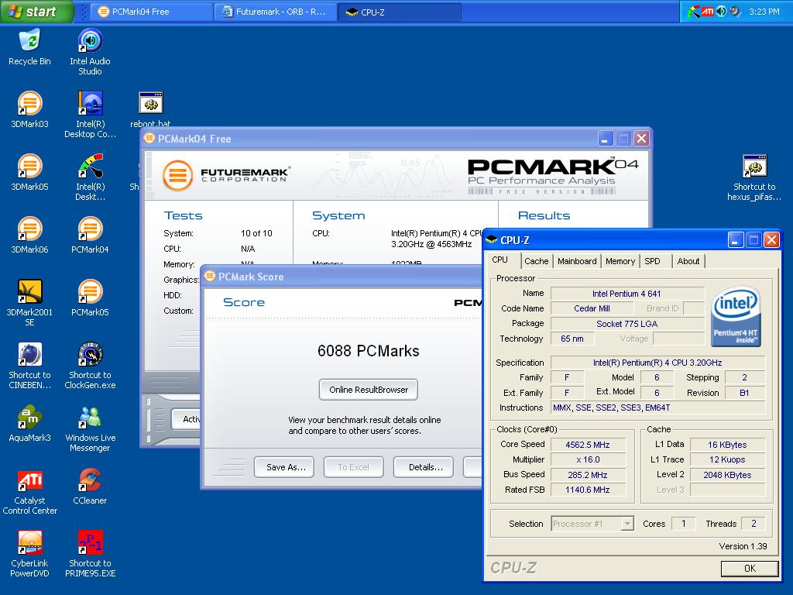
Task: Open the Mainboard tab in CPU-Z
Action: [577, 261]
